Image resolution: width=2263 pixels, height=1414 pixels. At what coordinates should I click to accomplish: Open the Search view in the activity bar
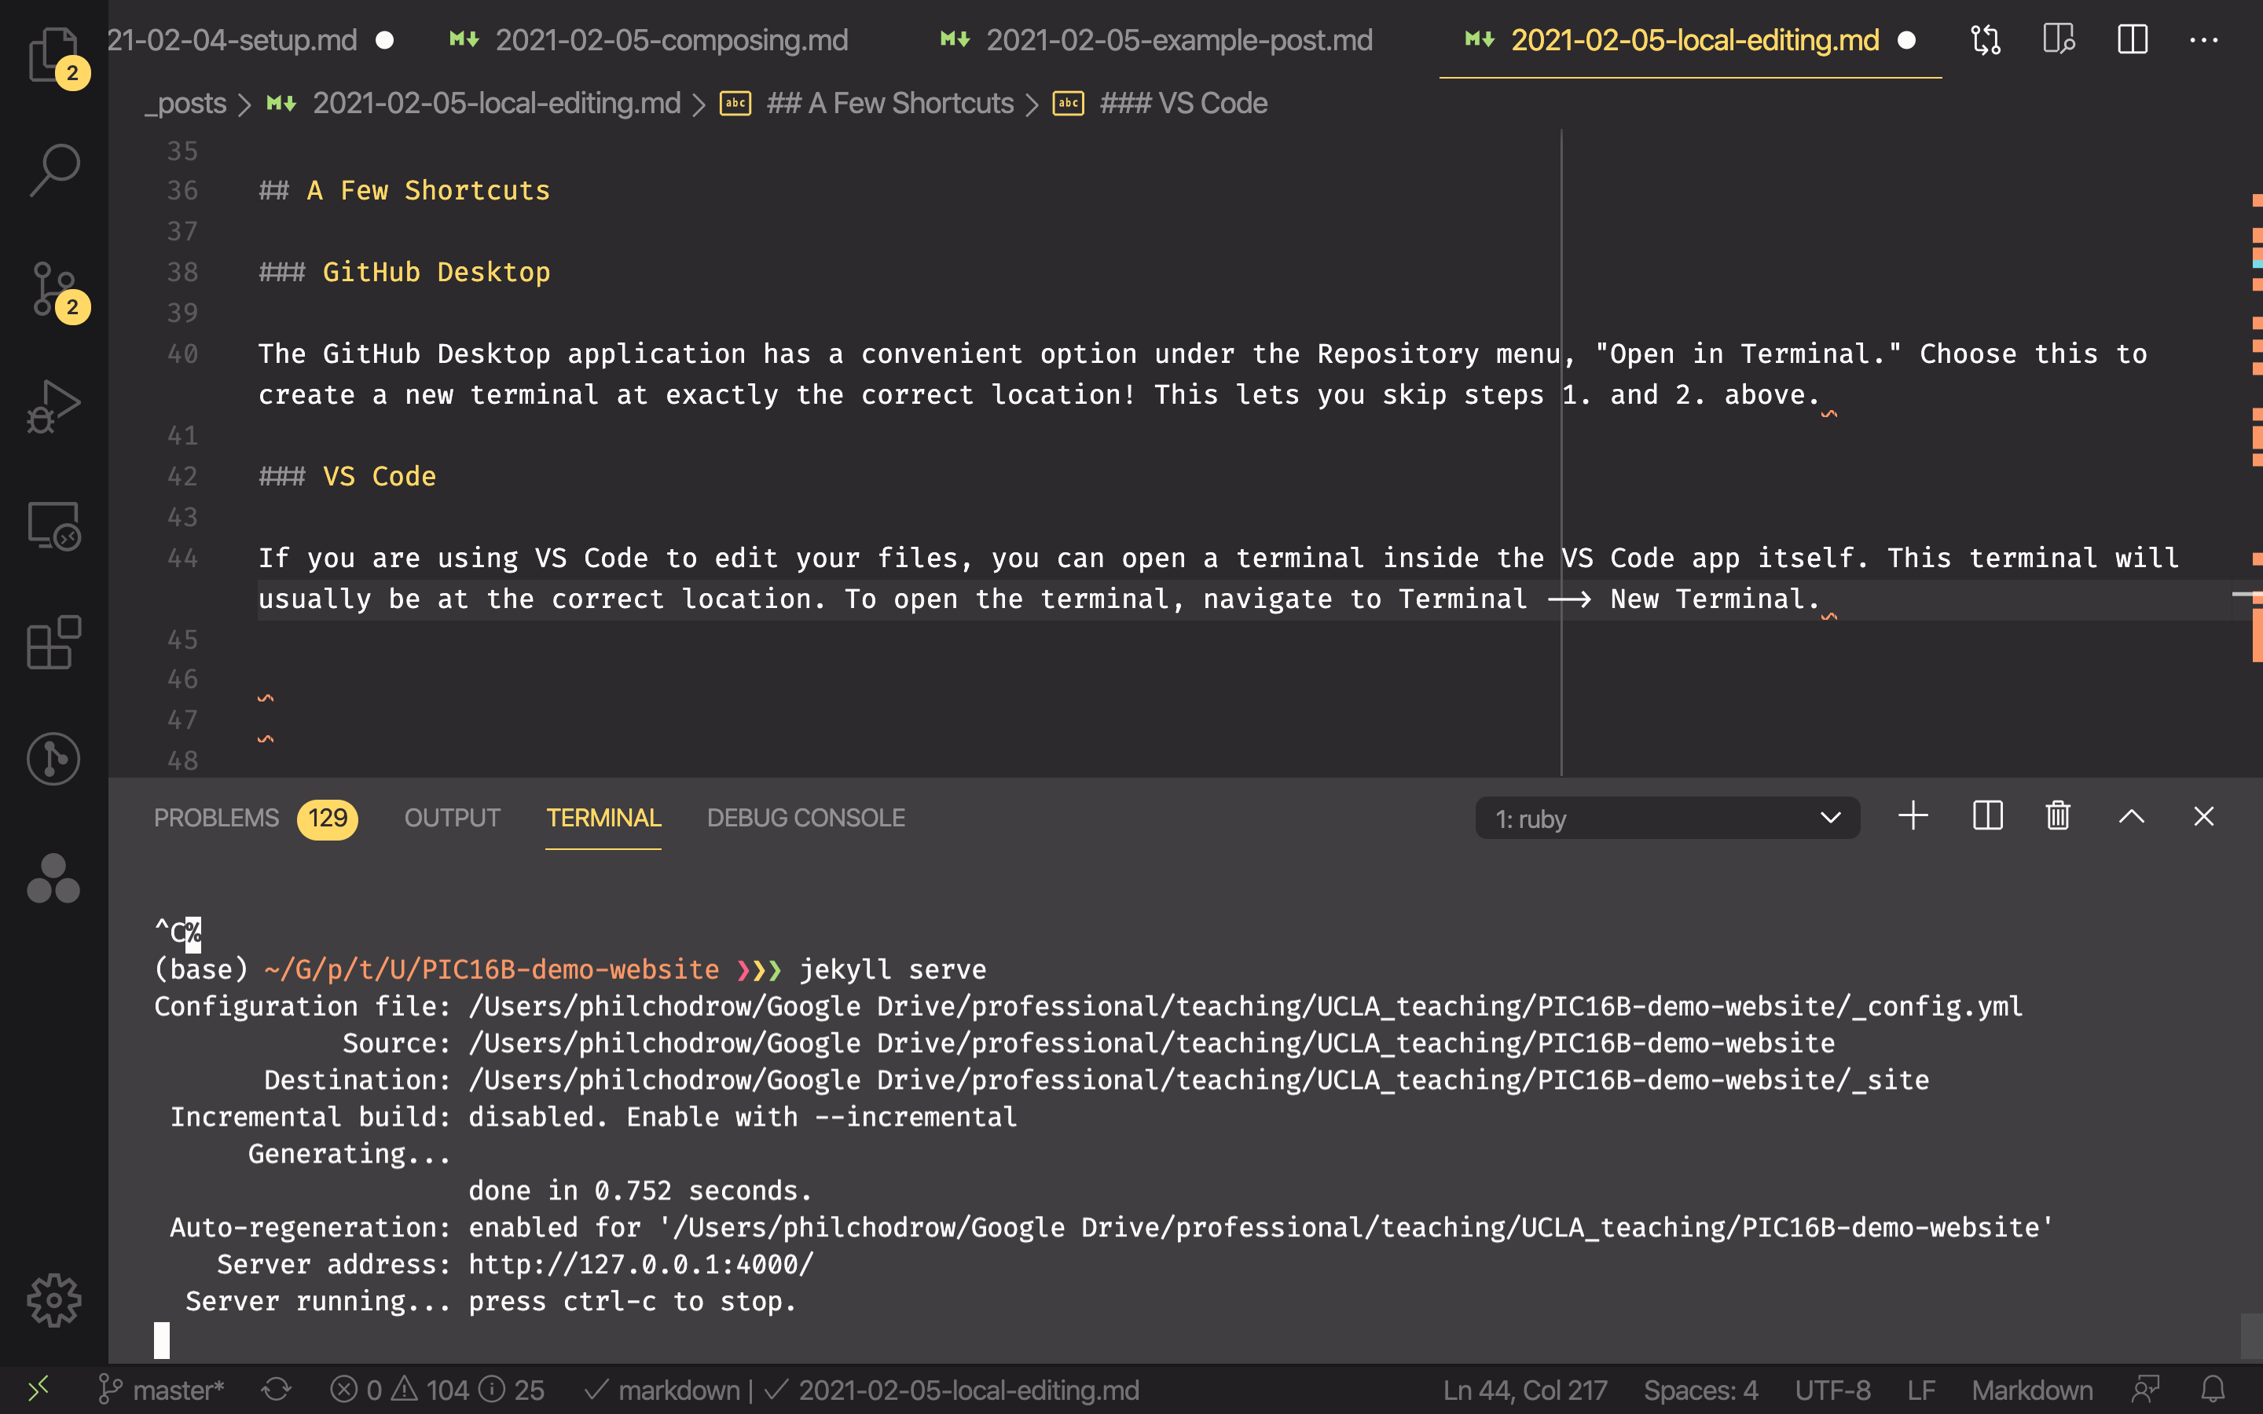53,168
